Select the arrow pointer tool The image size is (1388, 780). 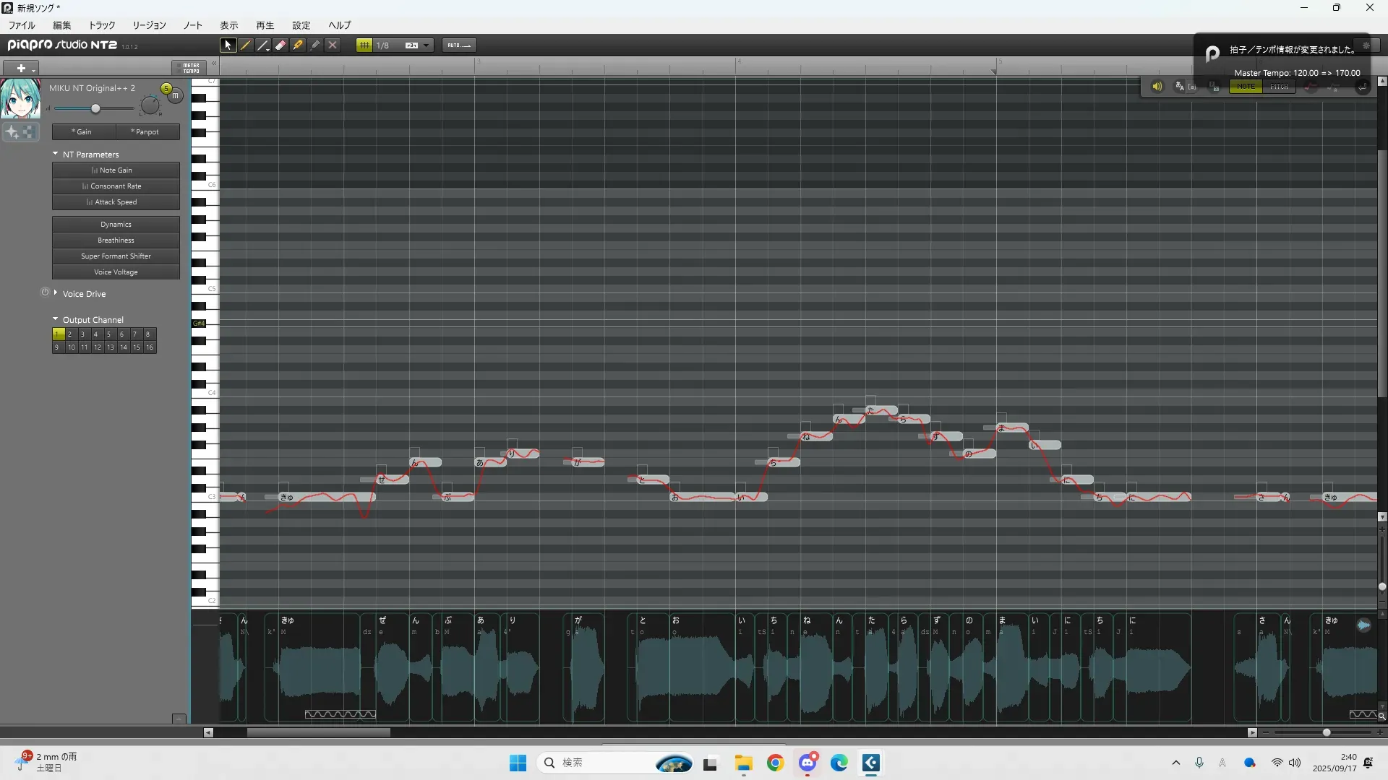coord(228,45)
